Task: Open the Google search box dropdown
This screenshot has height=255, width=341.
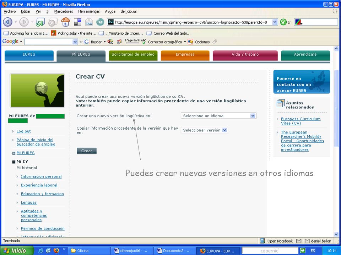Action: (x=75, y=42)
